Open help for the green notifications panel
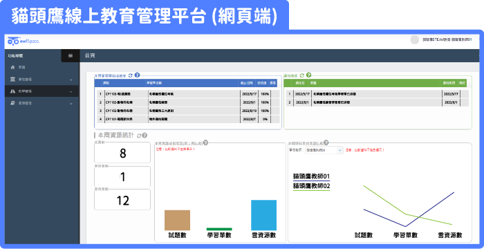Screen dimensions: 484x249 [308, 75]
